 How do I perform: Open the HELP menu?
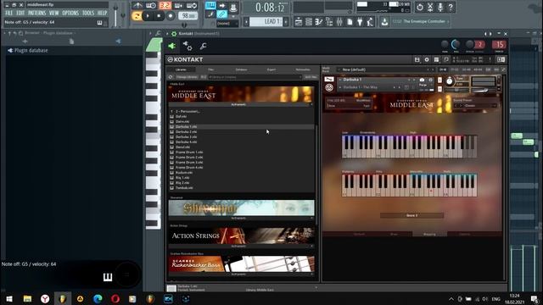(102, 14)
